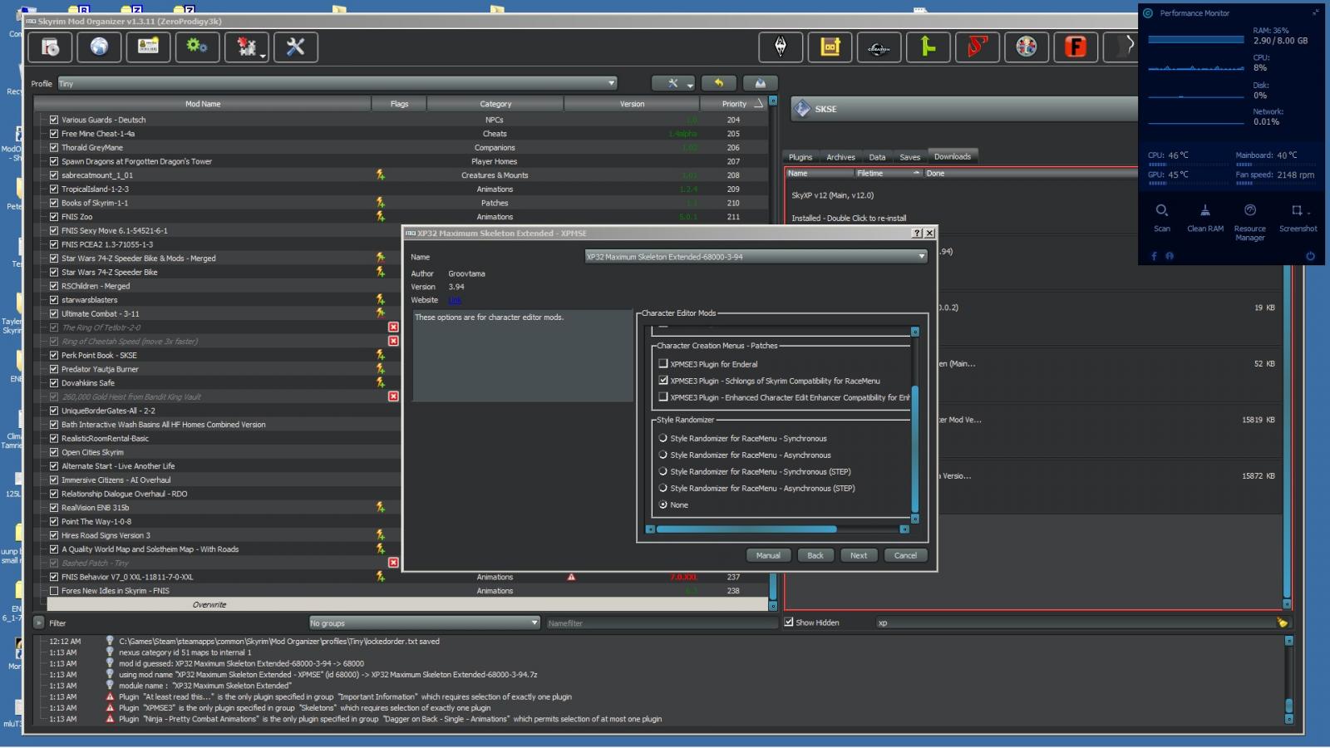Screen dimensions: 1330x748
Task: Open Resource Manager in Performance Monitor
Action: tap(1249, 222)
